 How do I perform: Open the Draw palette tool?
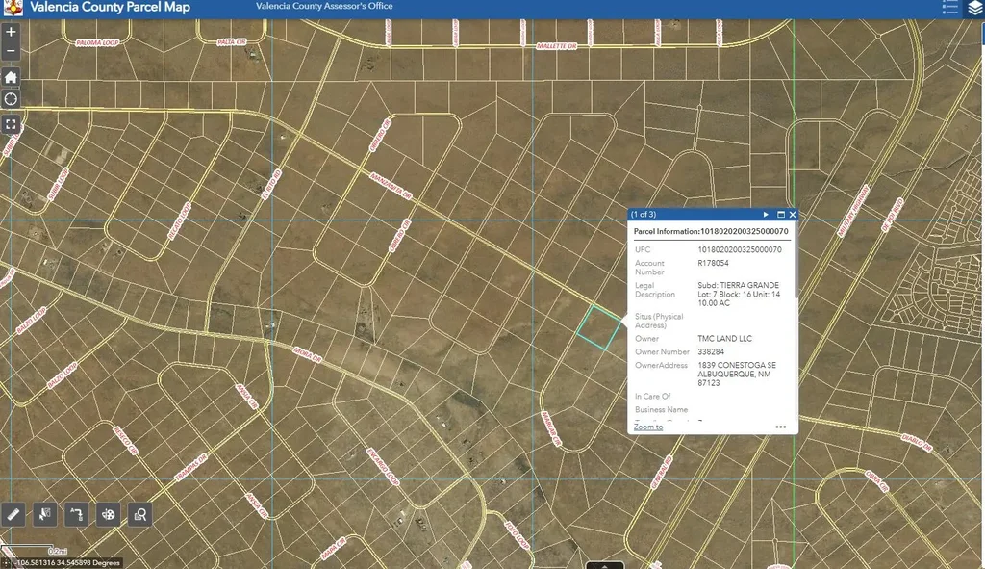(x=109, y=514)
